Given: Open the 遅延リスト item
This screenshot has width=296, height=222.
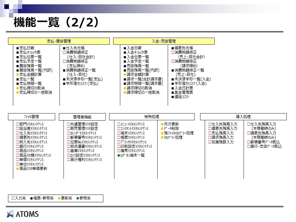Looking at the screenshot, I should [x=182, y=97].
